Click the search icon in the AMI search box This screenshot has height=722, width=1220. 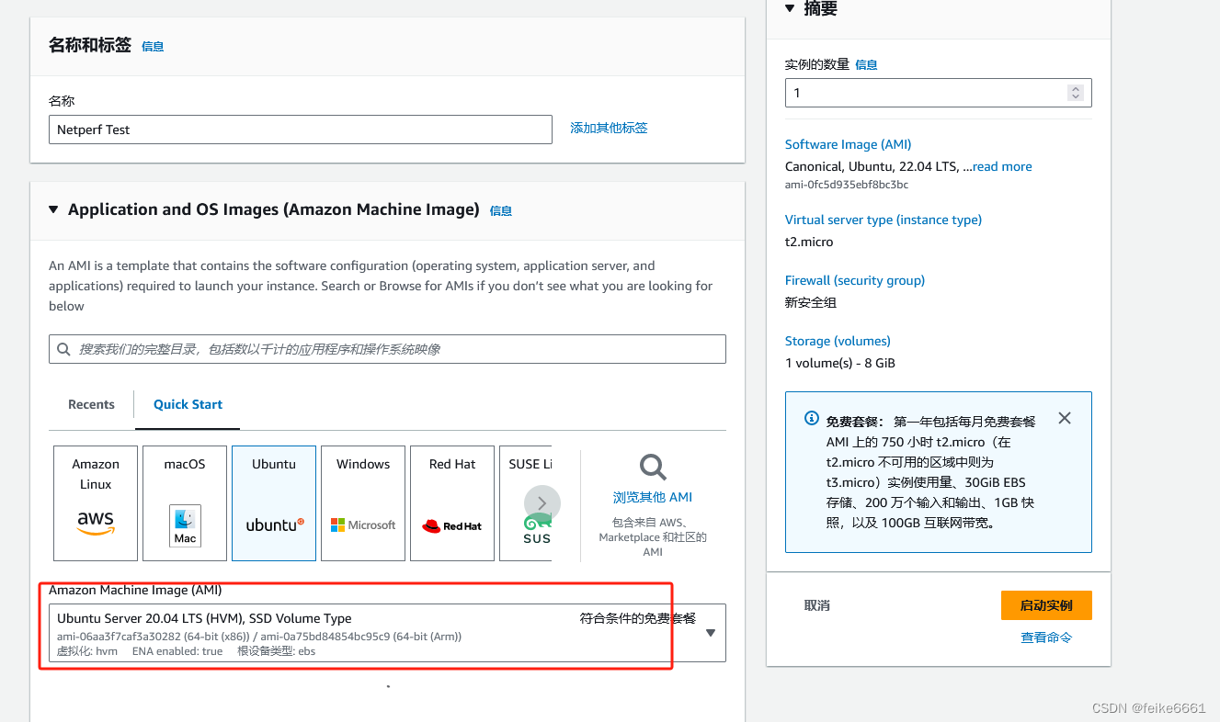63,349
